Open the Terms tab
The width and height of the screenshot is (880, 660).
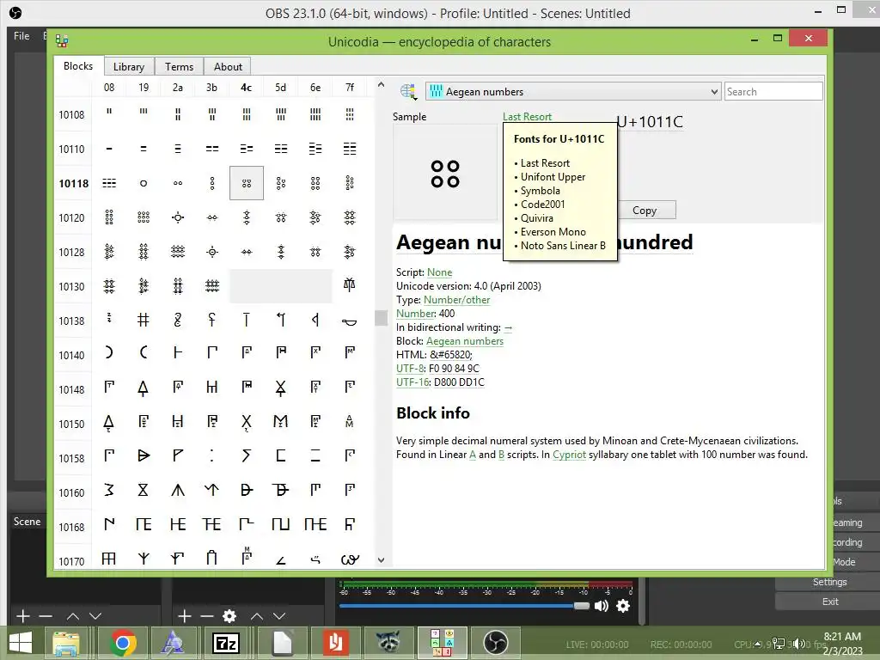(179, 67)
